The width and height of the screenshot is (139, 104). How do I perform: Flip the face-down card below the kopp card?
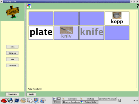(x=117, y=33)
